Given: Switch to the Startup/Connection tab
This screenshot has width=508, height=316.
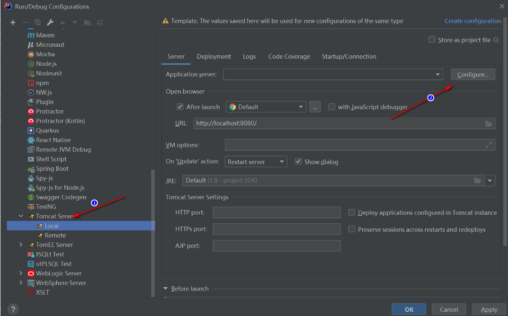Looking at the screenshot, I should point(349,57).
